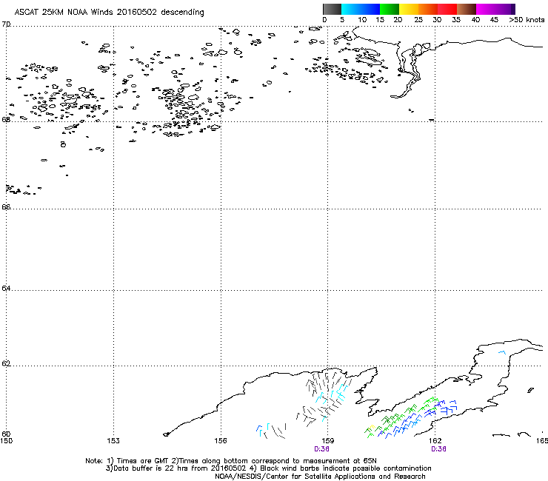The image size is (548, 481).
Task: Click the longitude label '159'
Action: pyautogui.click(x=328, y=441)
